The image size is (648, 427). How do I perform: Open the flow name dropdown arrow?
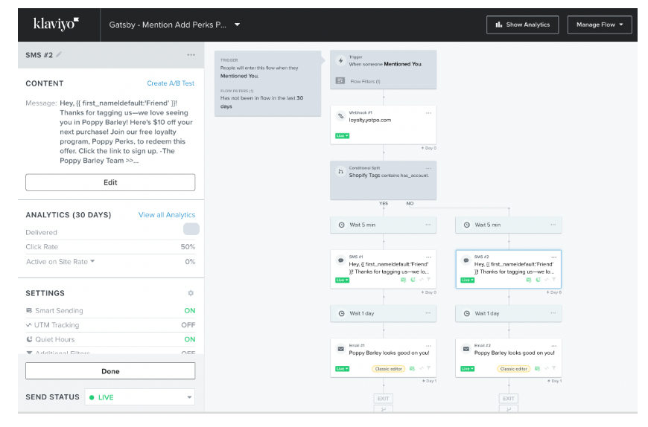pyautogui.click(x=237, y=25)
